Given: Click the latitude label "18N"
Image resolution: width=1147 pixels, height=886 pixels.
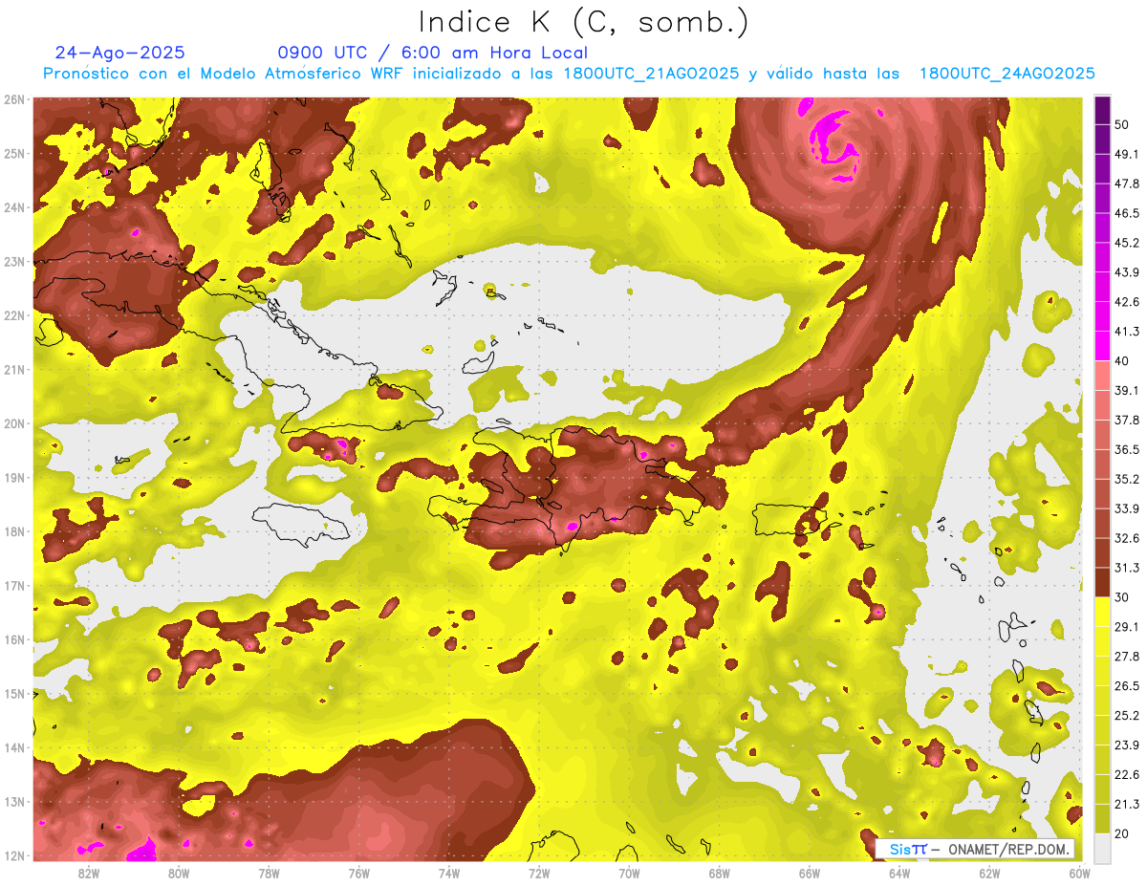Looking at the screenshot, I should (x=13, y=531).
